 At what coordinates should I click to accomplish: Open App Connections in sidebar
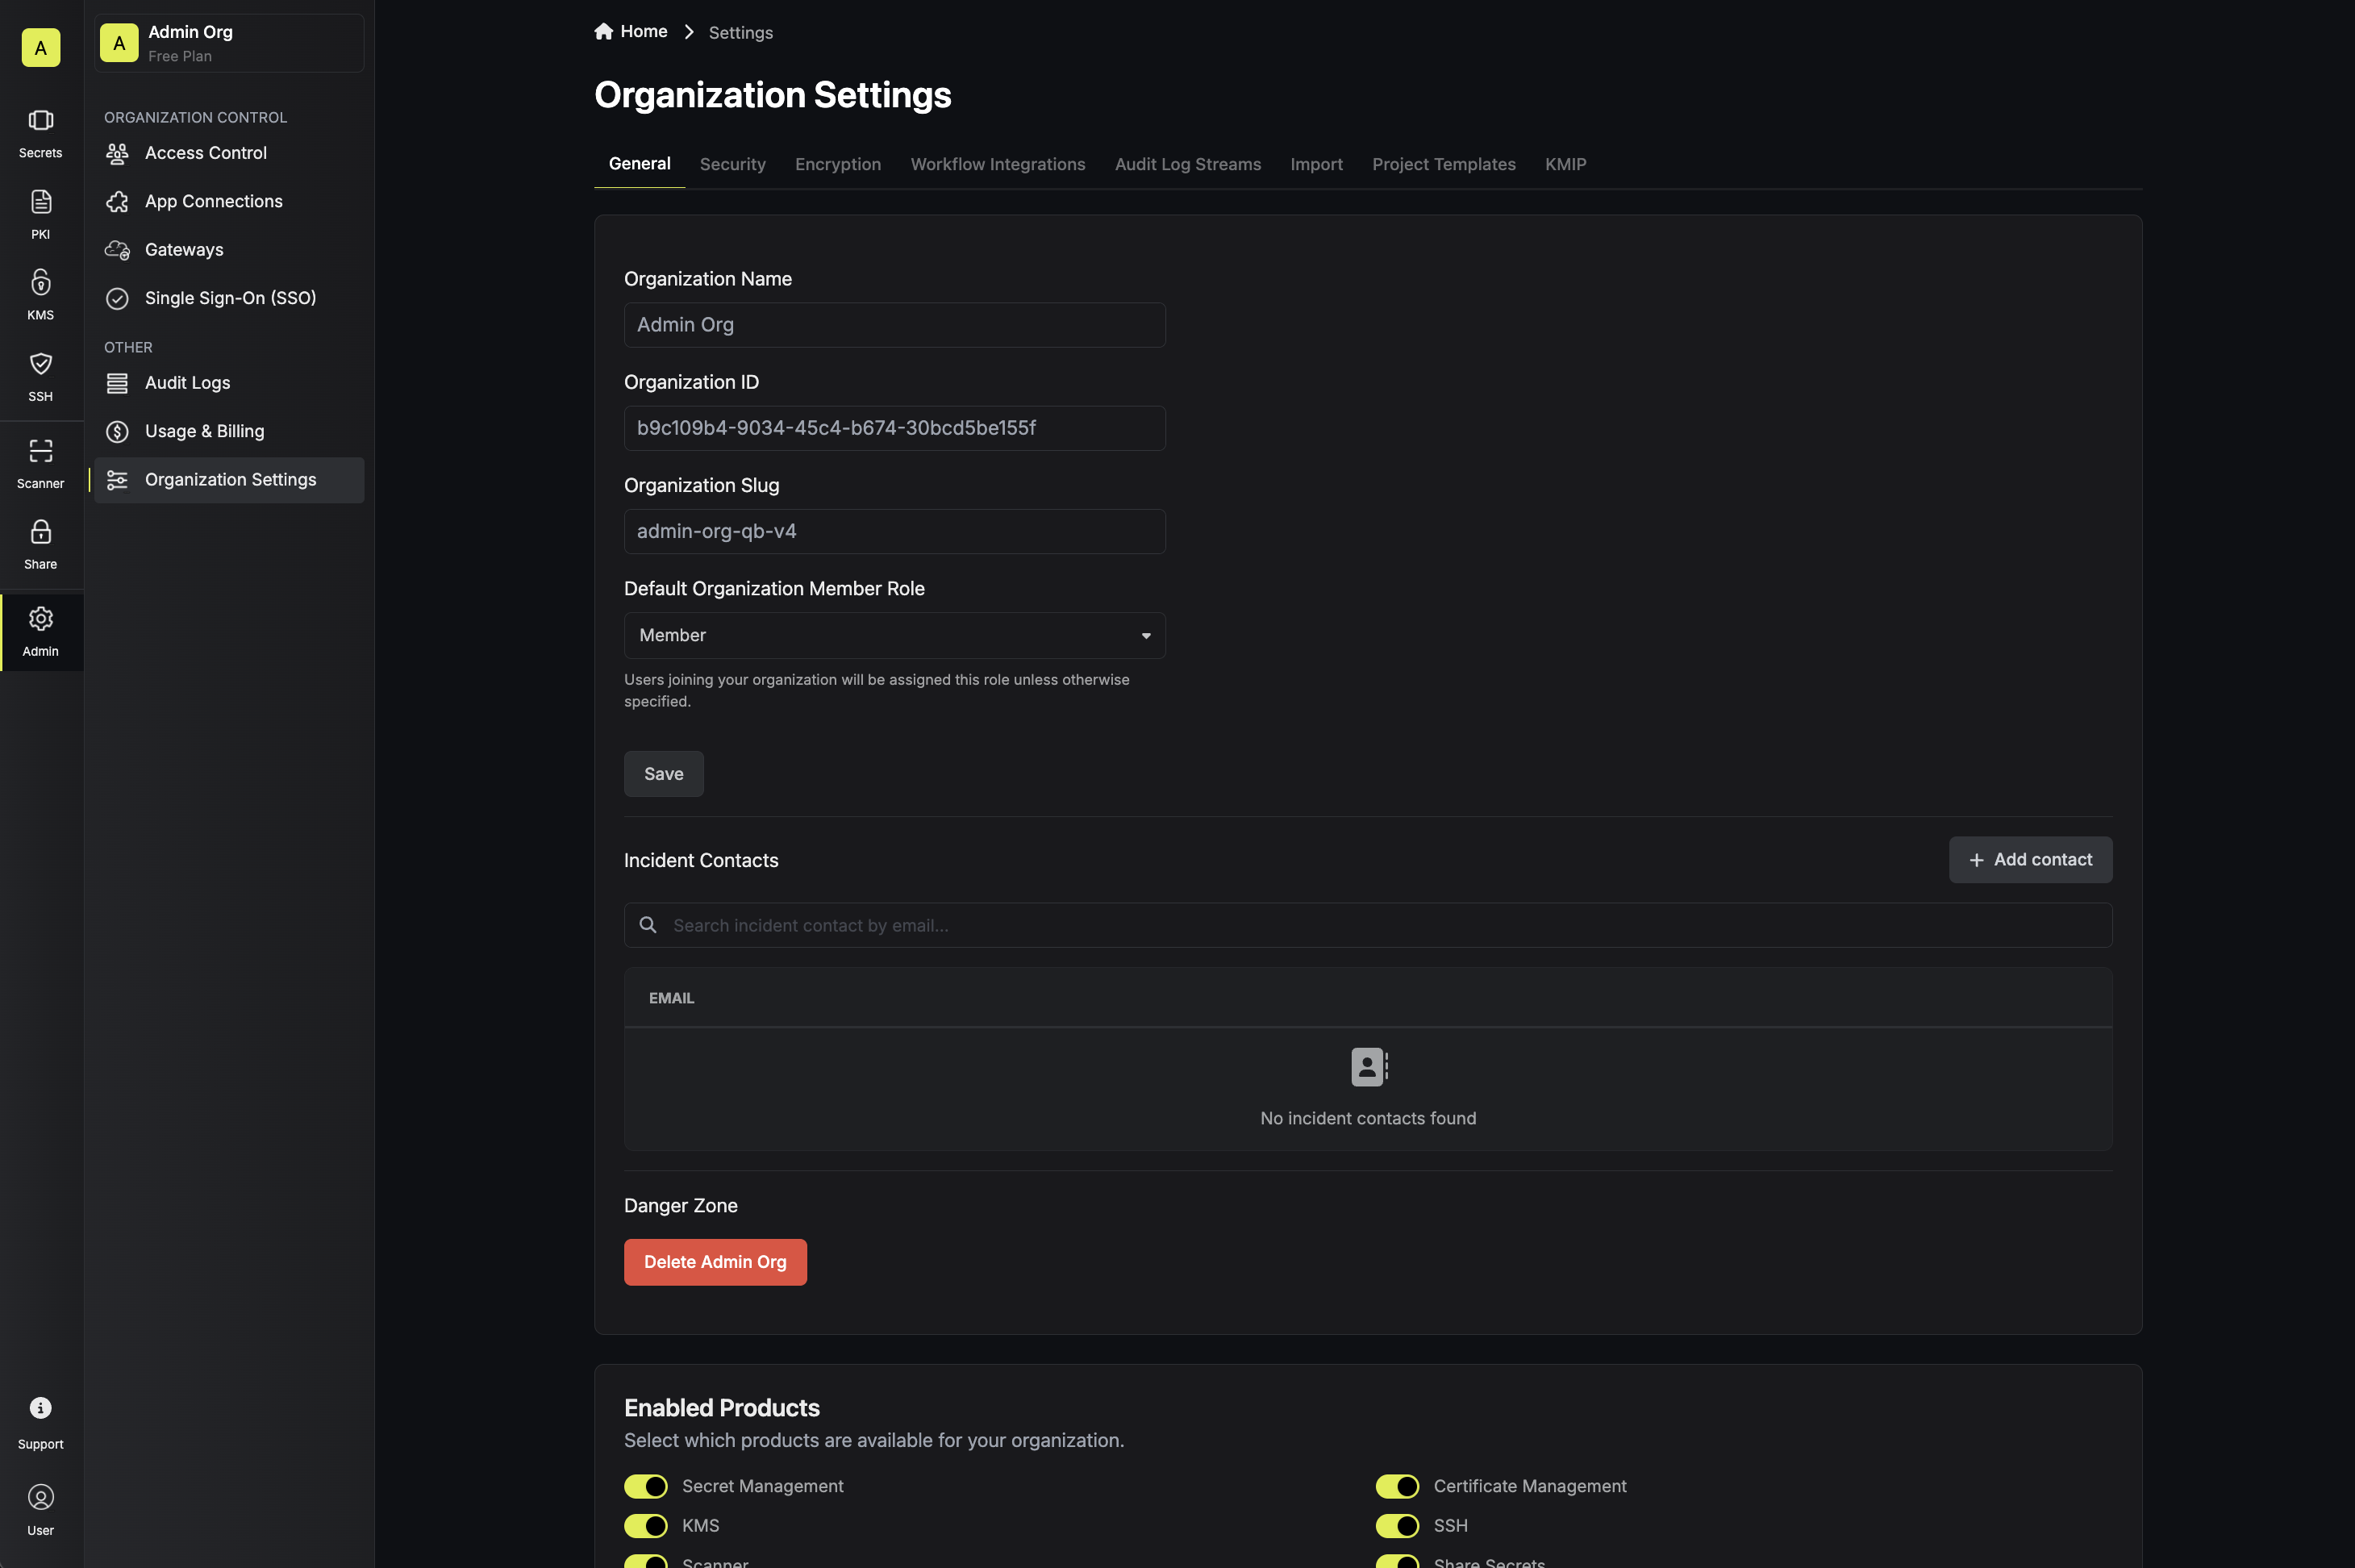point(229,201)
